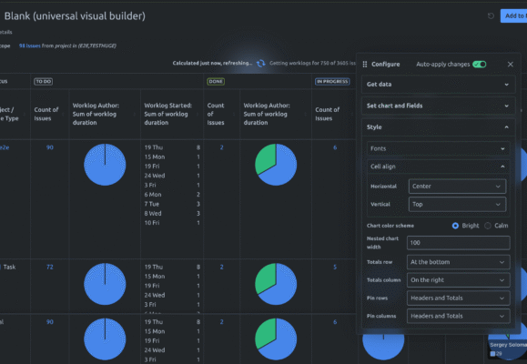Screen dimensions: 527x364
Task: Collapse the Style section
Action: [439, 127]
